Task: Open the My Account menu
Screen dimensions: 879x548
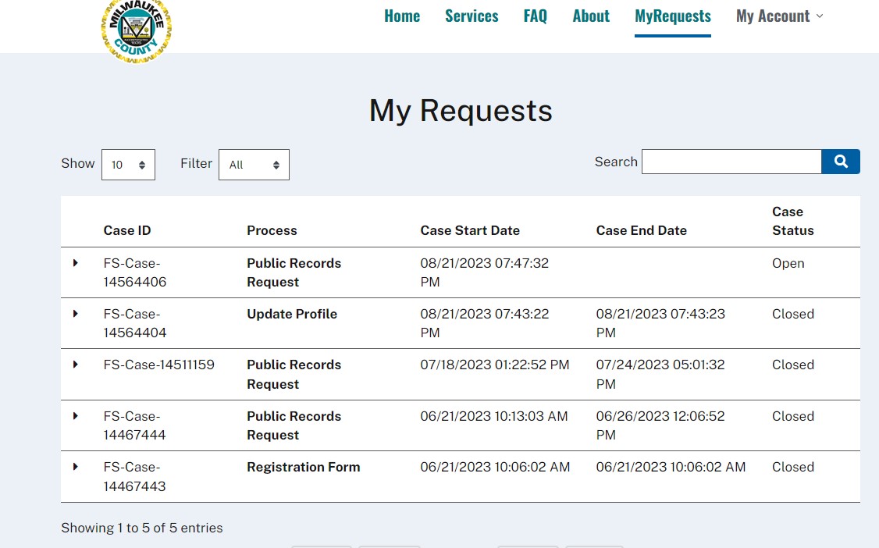Action: coord(779,16)
